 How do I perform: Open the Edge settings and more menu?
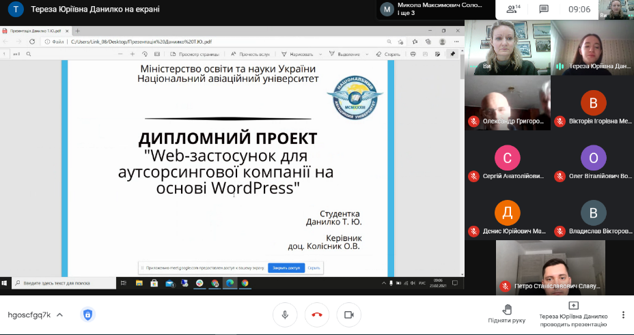(x=456, y=42)
